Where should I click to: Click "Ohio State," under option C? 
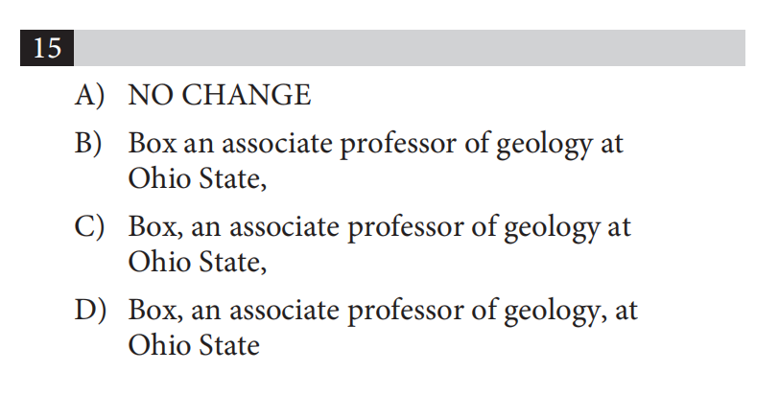pyautogui.click(x=198, y=262)
